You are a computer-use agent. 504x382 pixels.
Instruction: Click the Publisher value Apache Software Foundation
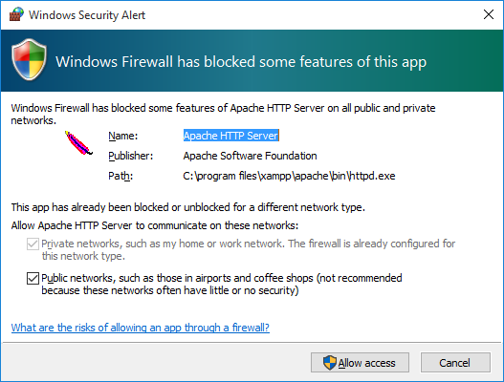250,156
